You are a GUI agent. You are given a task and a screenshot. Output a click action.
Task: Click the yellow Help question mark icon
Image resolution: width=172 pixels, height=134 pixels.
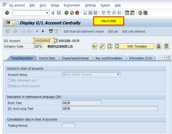[x=140, y=13]
